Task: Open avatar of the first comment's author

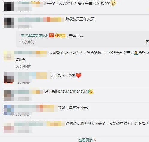Action: coord(9,6)
